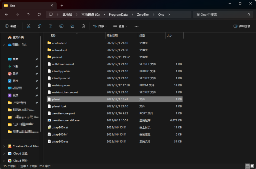Image resolution: width=256 pixels, height=169 pixels.
Task: Go up one directory level
Action: point(28,15)
